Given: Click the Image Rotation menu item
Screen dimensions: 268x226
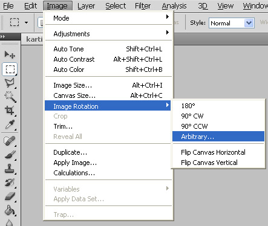Looking at the screenshot, I should 108,106.
